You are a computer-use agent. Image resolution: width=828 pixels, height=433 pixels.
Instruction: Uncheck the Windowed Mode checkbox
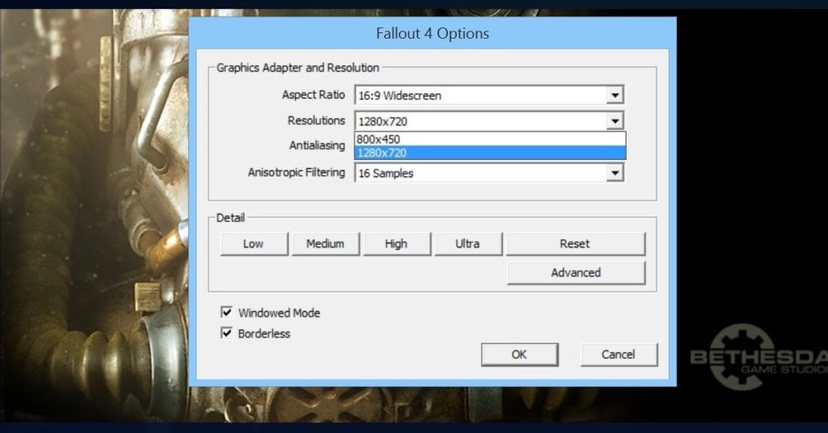pos(227,313)
